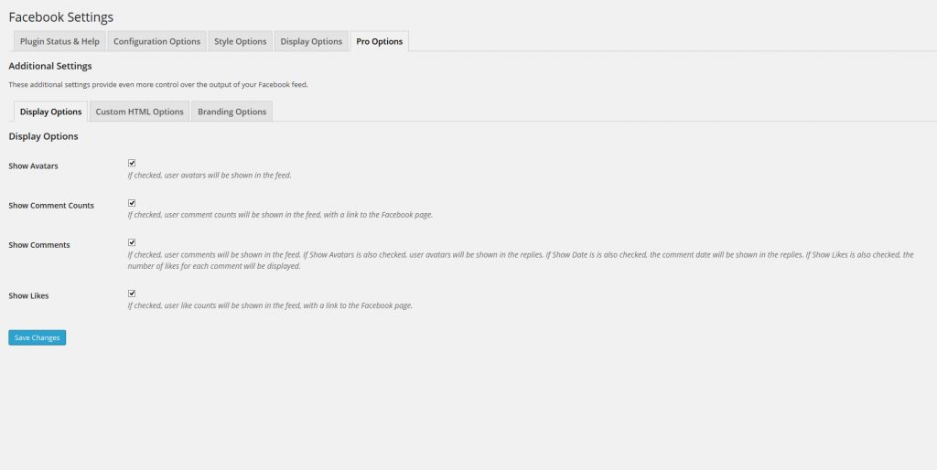Open the Branding Options sub-tab
This screenshot has width=937, height=470.
point(232,112)
